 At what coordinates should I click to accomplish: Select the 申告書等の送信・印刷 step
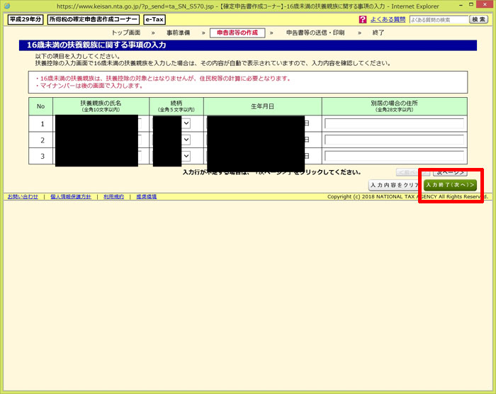(x=315, y=33)
